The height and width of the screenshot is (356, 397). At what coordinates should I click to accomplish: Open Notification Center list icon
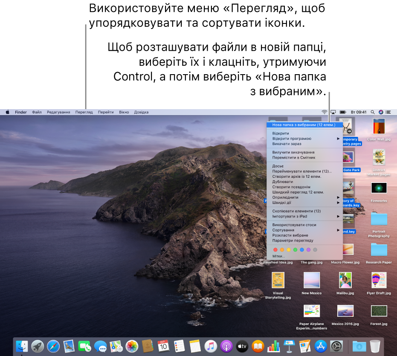point(388,112)
